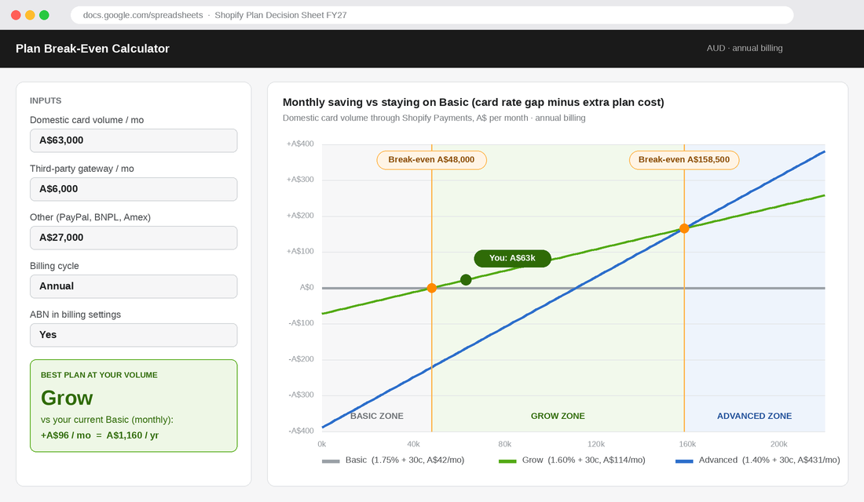This screenshot has width=864, height=502.
Task: Click the large Grow best plan result
Action: [x=67, y=398]
